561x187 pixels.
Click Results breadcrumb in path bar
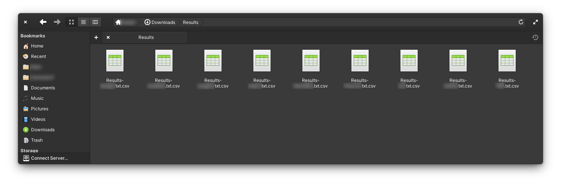[x=190, y=22]
